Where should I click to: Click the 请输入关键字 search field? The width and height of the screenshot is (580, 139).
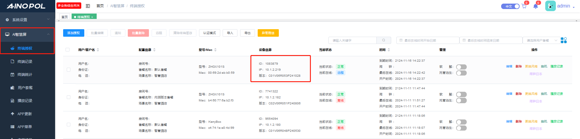tap(352, 40)
